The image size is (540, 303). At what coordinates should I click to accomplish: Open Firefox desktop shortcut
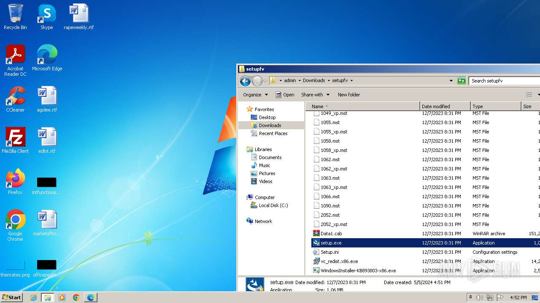coord(15,182)
